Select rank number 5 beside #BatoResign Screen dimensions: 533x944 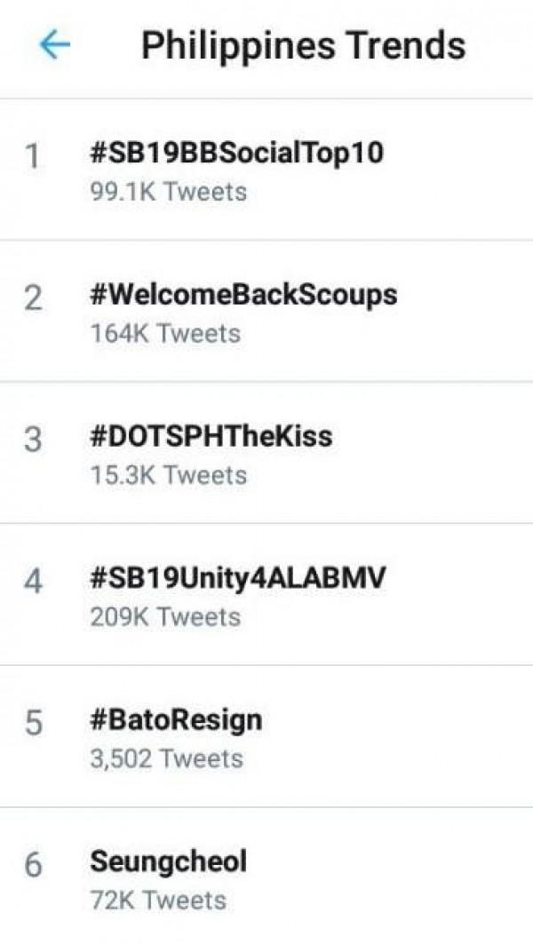[x=33, y=724]
